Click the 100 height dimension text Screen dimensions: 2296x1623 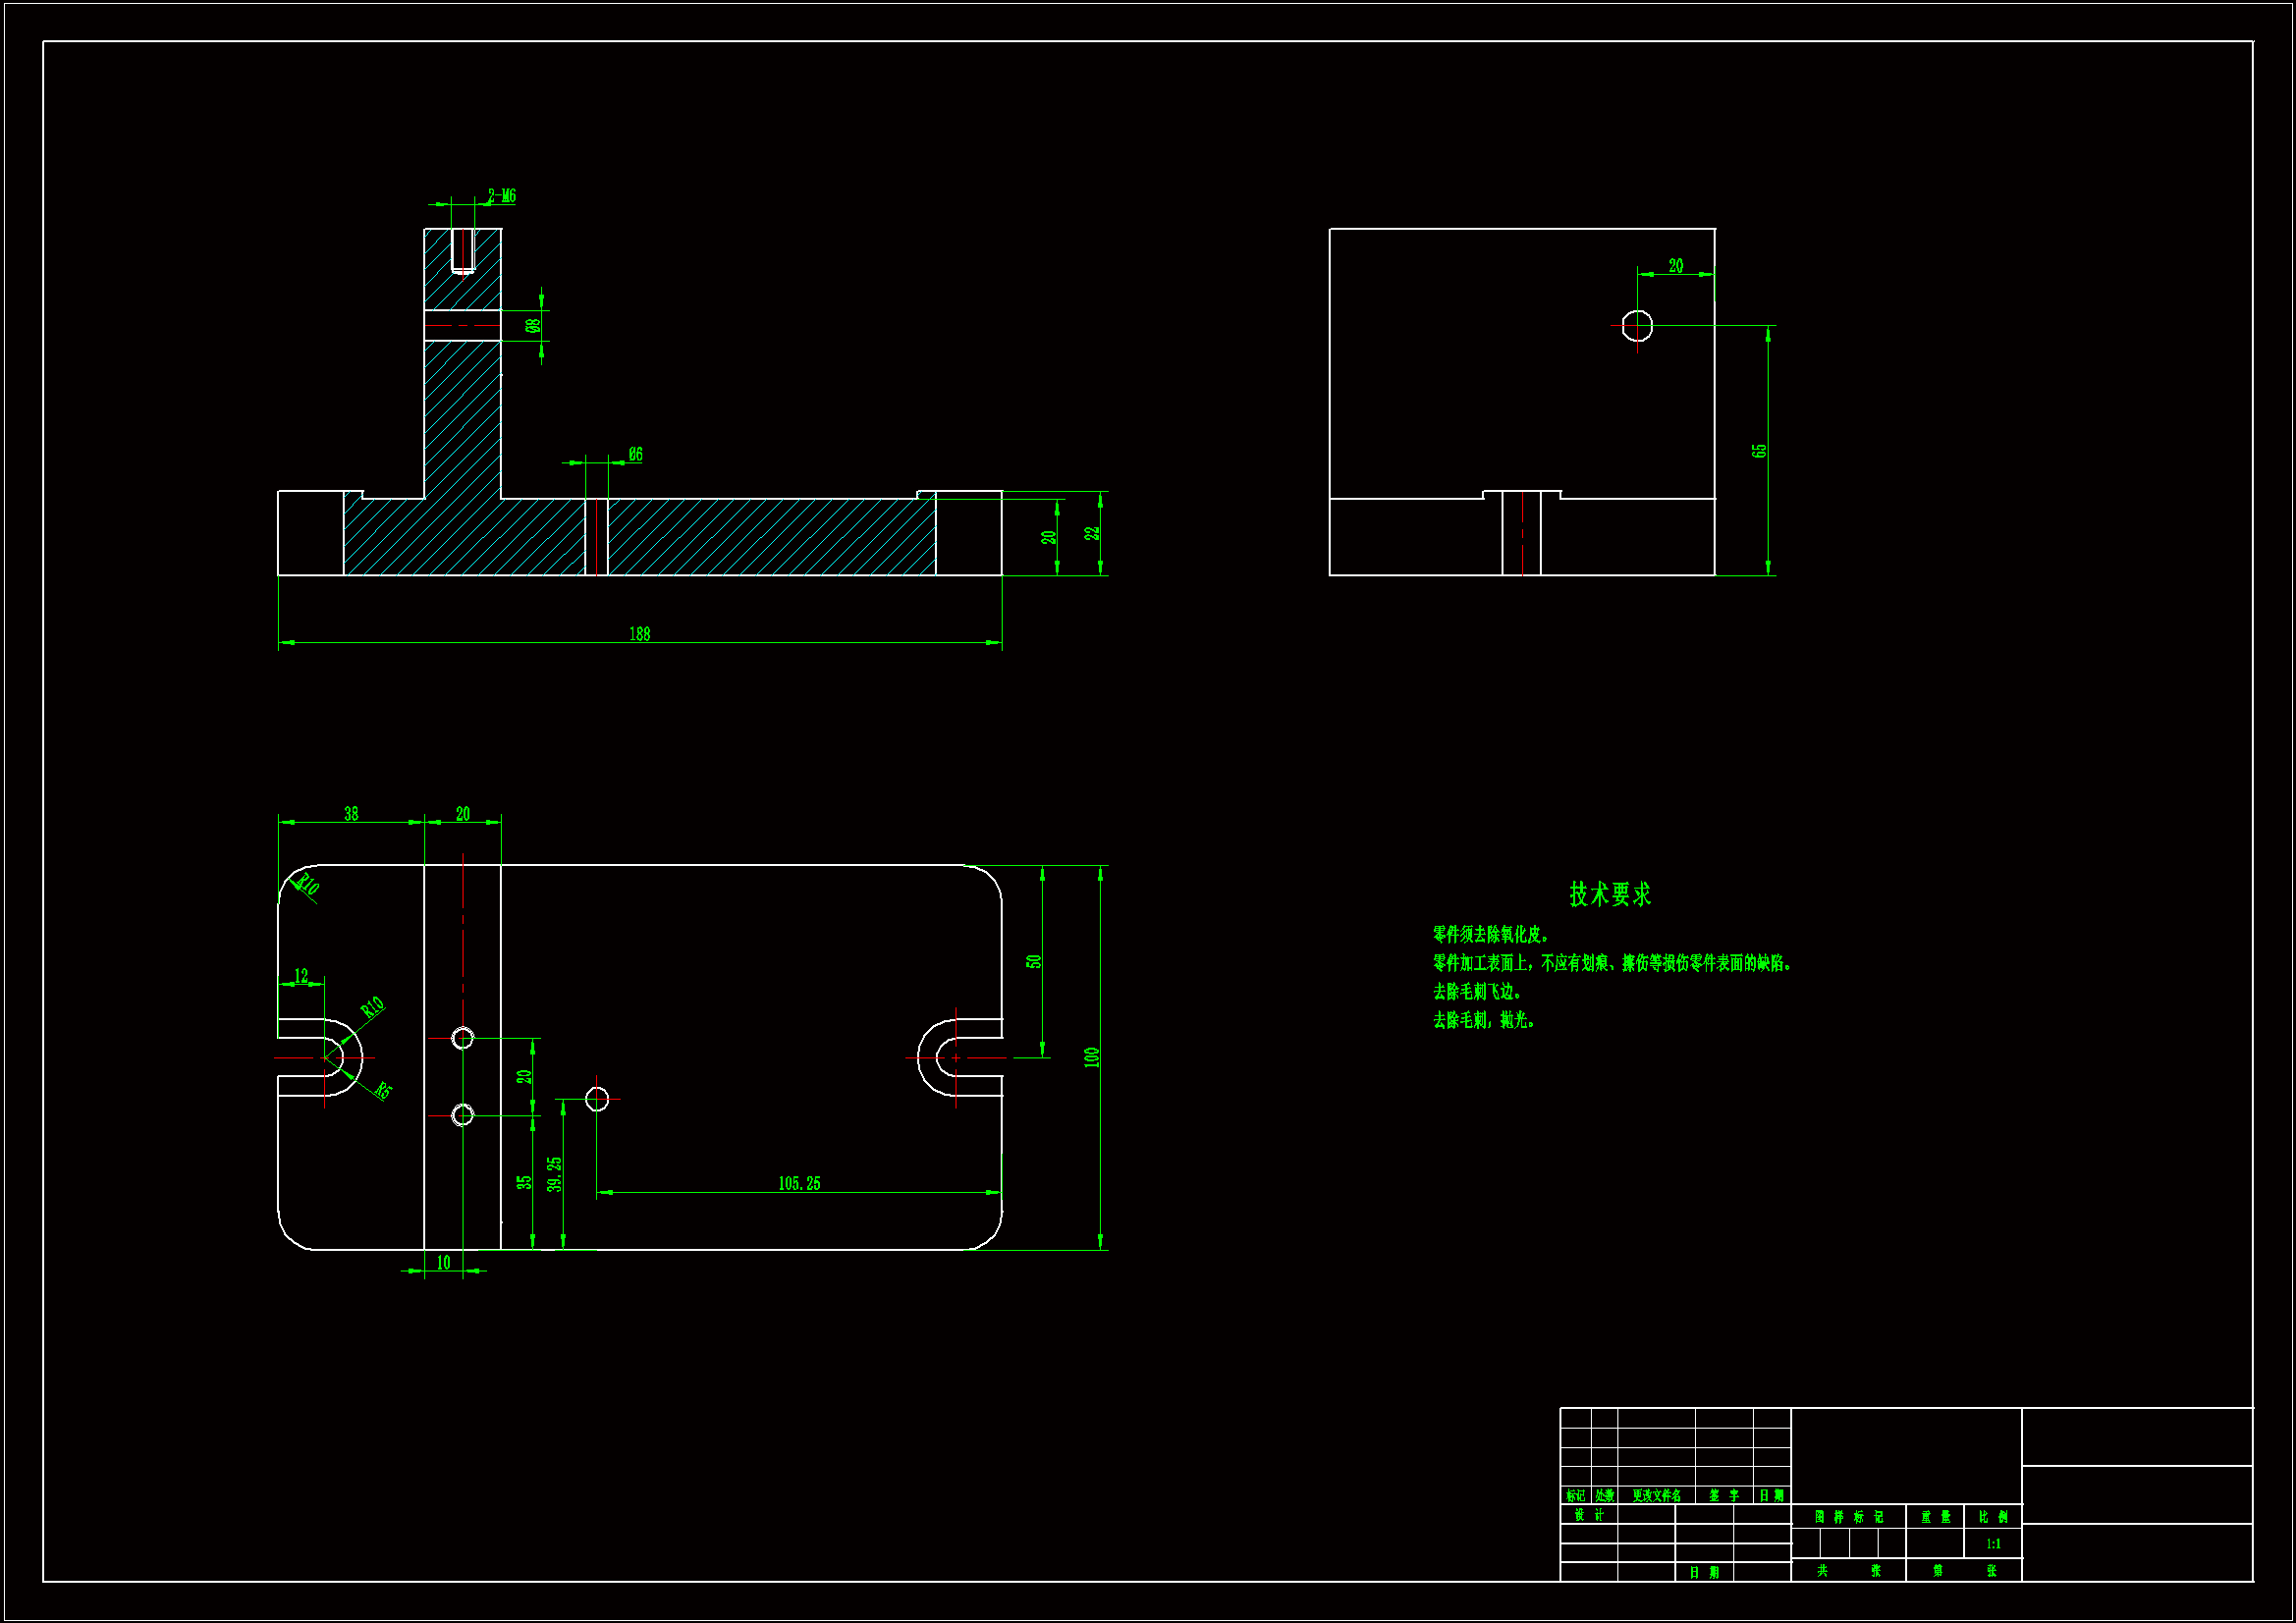[1091, 1057]
